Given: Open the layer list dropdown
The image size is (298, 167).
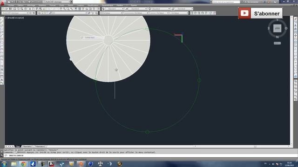Looking at the screenshot, I should point(64,13).
